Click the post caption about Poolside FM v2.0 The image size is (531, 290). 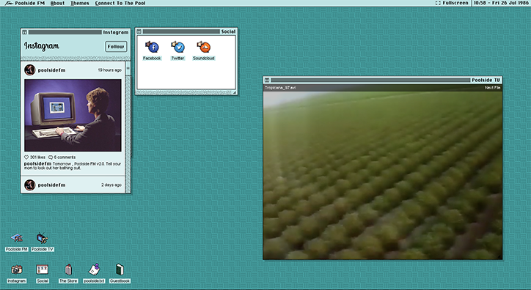click(x=73, y=166)
